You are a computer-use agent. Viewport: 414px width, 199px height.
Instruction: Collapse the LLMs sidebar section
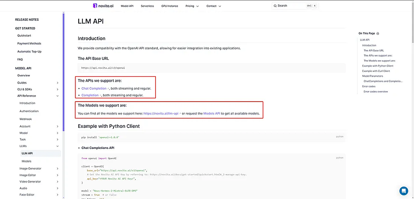39,146
